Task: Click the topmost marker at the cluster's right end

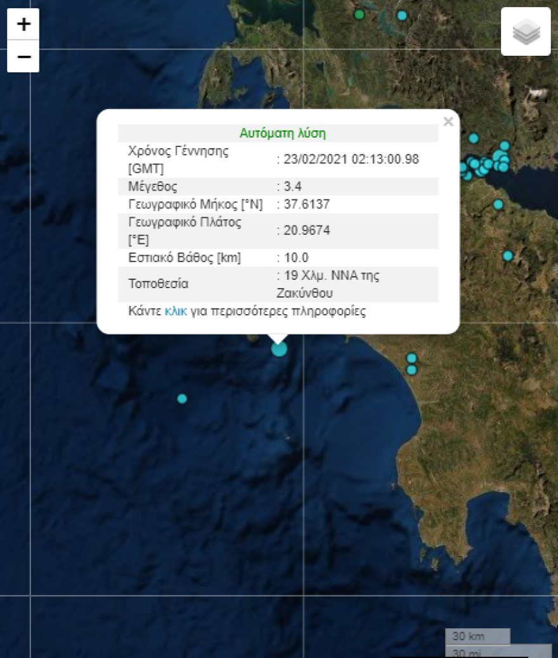Action: pyautogui.click(x=505, y=146)
